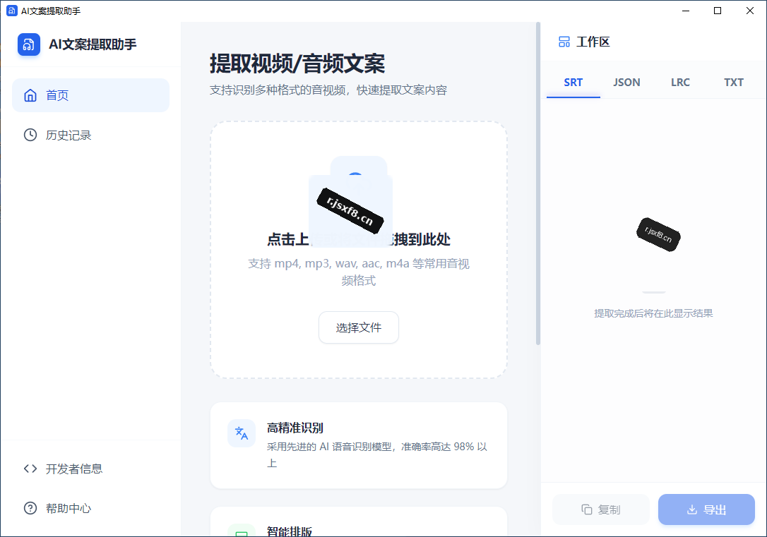767x537 pixels.
Task: Click the upload drop zone 拖拽到此处
Action: 359,250
